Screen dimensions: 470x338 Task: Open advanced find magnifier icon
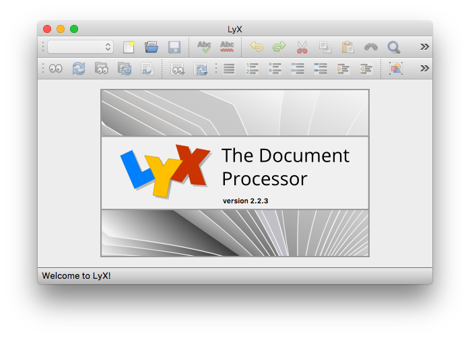click(x=393, y=47)
